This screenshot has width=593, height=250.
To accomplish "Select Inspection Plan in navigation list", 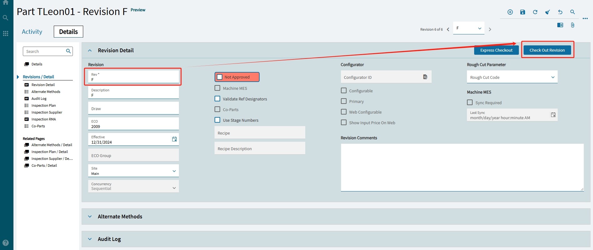I will coord(43,105).
